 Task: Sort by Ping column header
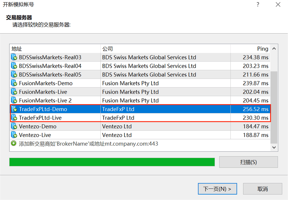[250, 49]
